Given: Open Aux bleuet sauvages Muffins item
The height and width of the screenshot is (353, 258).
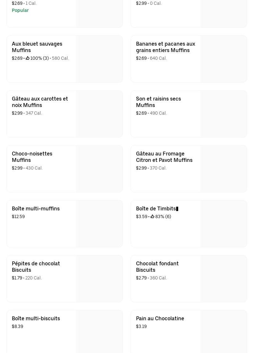Looking at the screenshot, I should (x=37, y=47).
